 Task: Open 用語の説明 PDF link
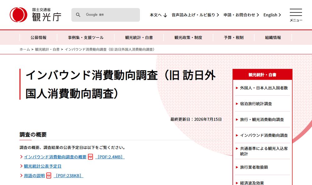pyautogui.click(x=34, y=176)
